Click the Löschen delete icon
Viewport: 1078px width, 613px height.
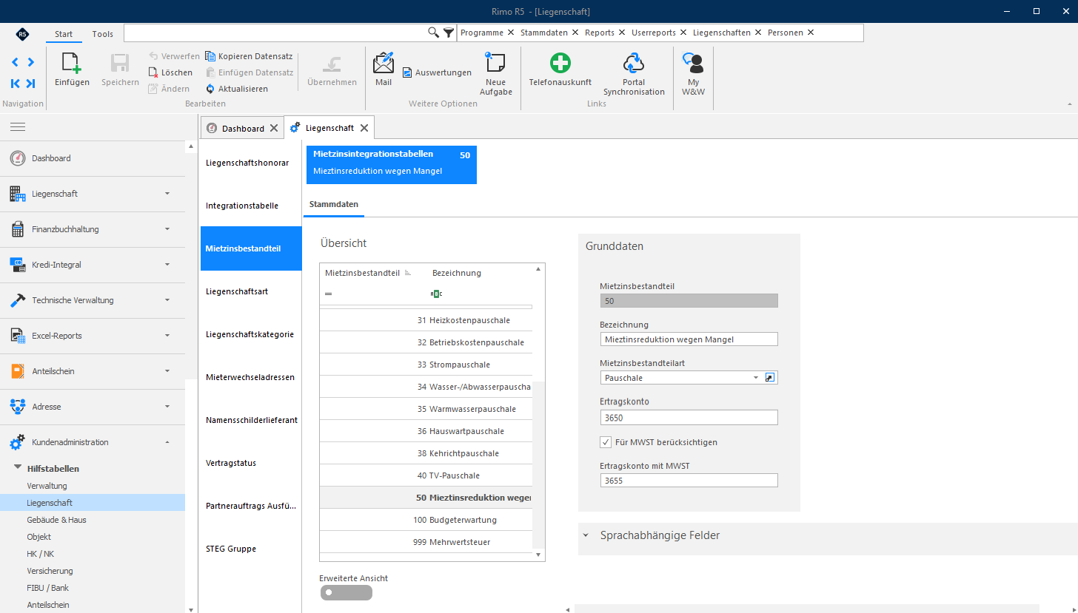(x=153, y=72)
